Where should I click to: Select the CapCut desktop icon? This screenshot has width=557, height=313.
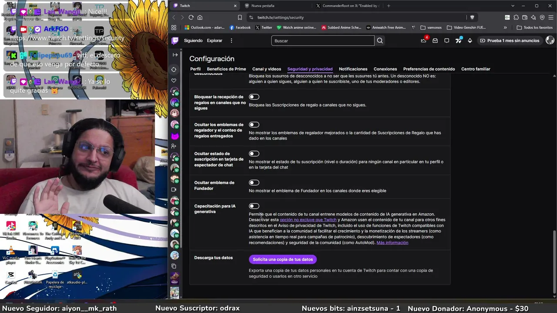click(x=11, y=277)
